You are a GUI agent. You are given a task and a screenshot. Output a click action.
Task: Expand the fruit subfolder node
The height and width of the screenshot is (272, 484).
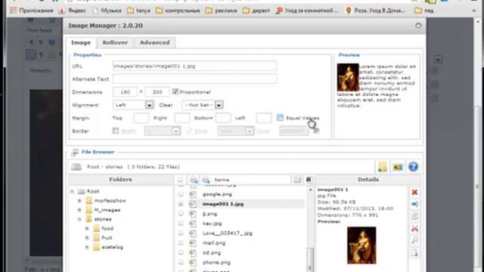coord(87,238)
